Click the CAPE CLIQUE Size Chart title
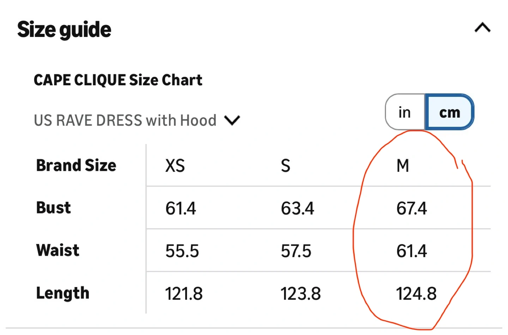The image size is (508, 335). click(118, 80)
